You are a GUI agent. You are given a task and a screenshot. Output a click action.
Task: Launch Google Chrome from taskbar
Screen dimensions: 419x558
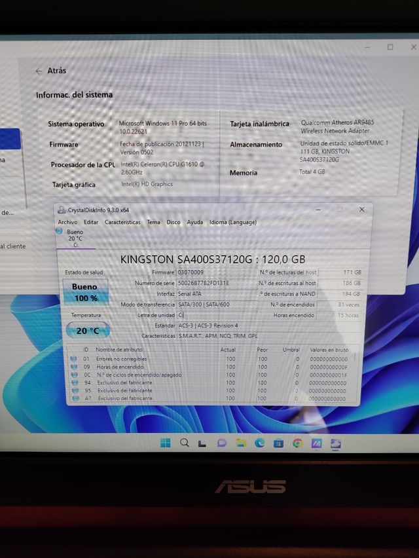(x=297, y=443)
